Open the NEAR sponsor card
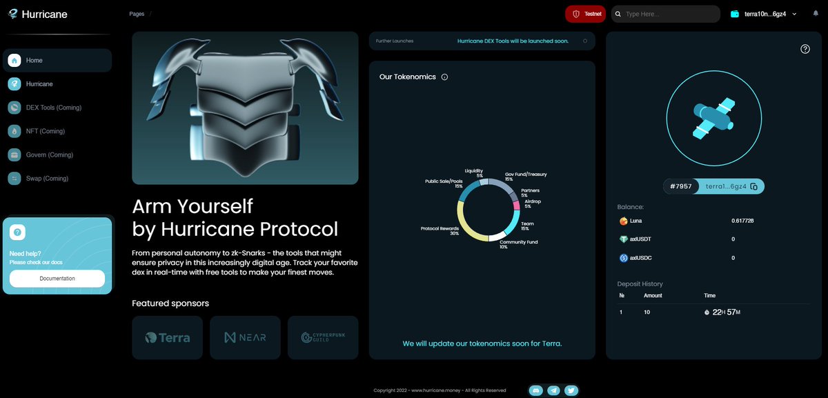828x398 pixels. 245,337
